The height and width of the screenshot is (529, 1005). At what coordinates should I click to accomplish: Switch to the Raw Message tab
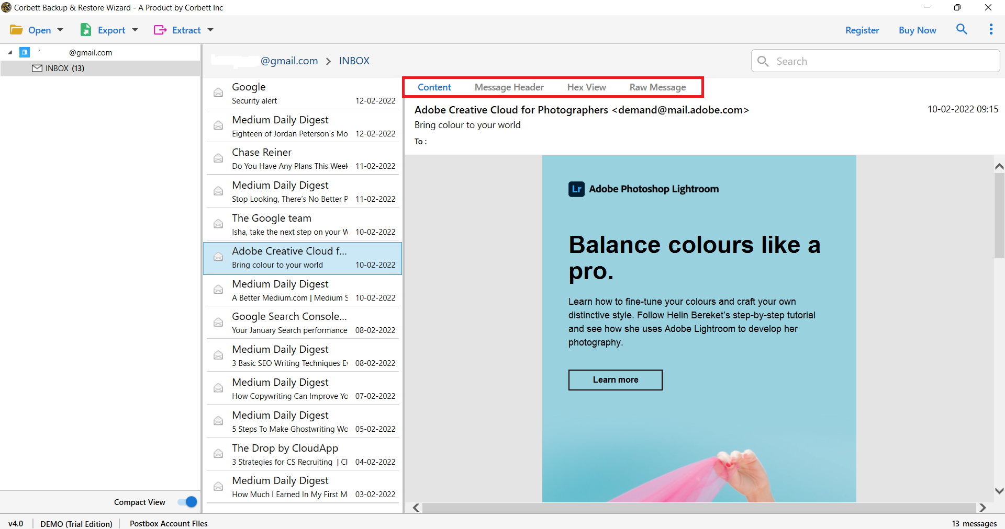(x=657, y=87)
